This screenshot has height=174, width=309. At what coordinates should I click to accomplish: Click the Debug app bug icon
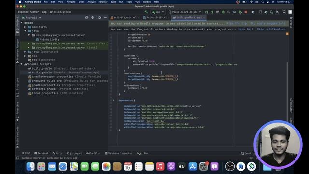point(223,12)
